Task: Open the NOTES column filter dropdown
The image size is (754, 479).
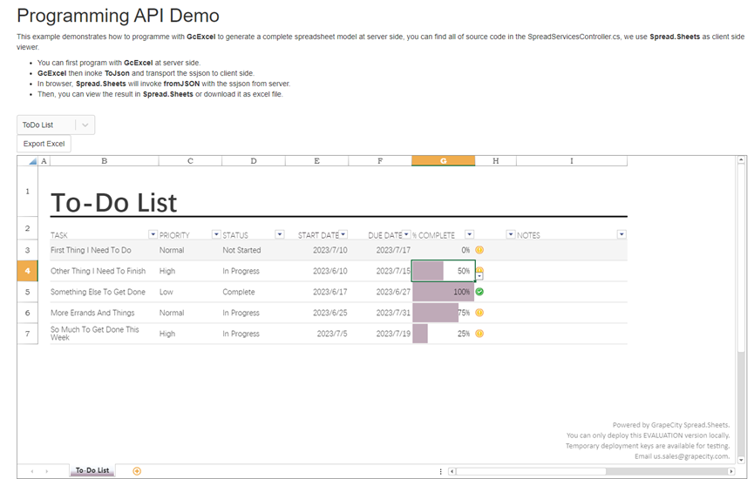Action: (622, 234)
